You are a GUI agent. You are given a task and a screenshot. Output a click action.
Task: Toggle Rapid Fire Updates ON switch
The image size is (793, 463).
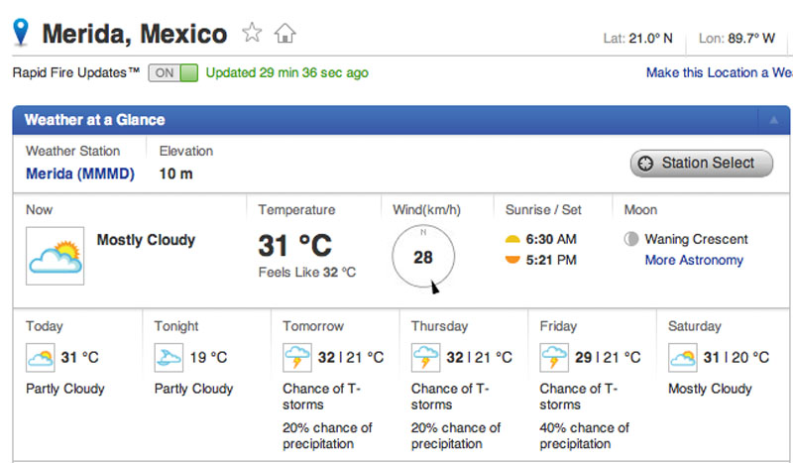click(x=172, y=72)
